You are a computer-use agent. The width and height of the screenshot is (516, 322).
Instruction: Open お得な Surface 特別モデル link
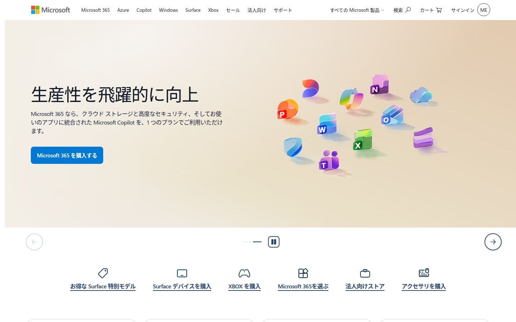[103, 287]
